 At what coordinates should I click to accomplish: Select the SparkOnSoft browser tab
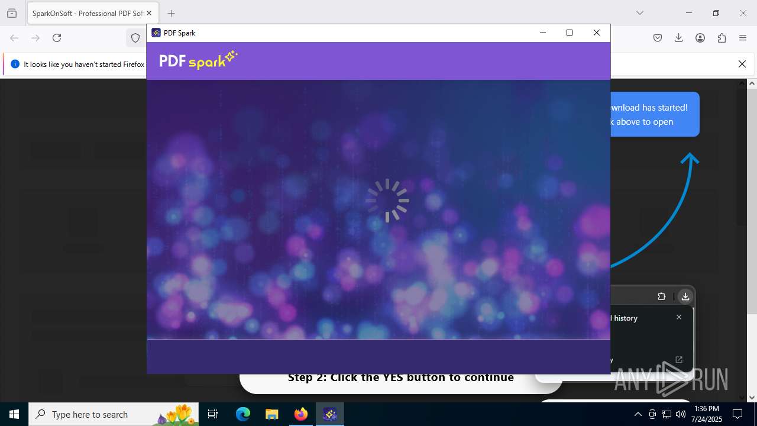[92, 13]
